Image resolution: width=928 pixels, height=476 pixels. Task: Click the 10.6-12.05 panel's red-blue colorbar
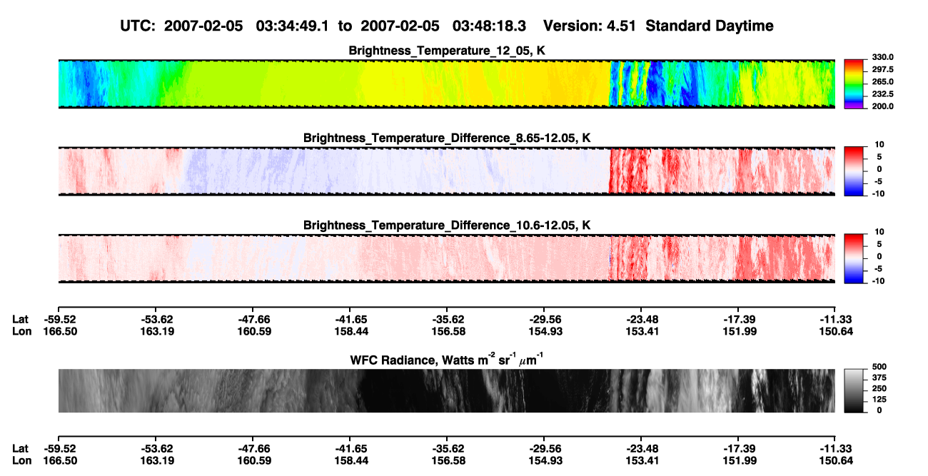pyautogui.click(x=855, y=258)
